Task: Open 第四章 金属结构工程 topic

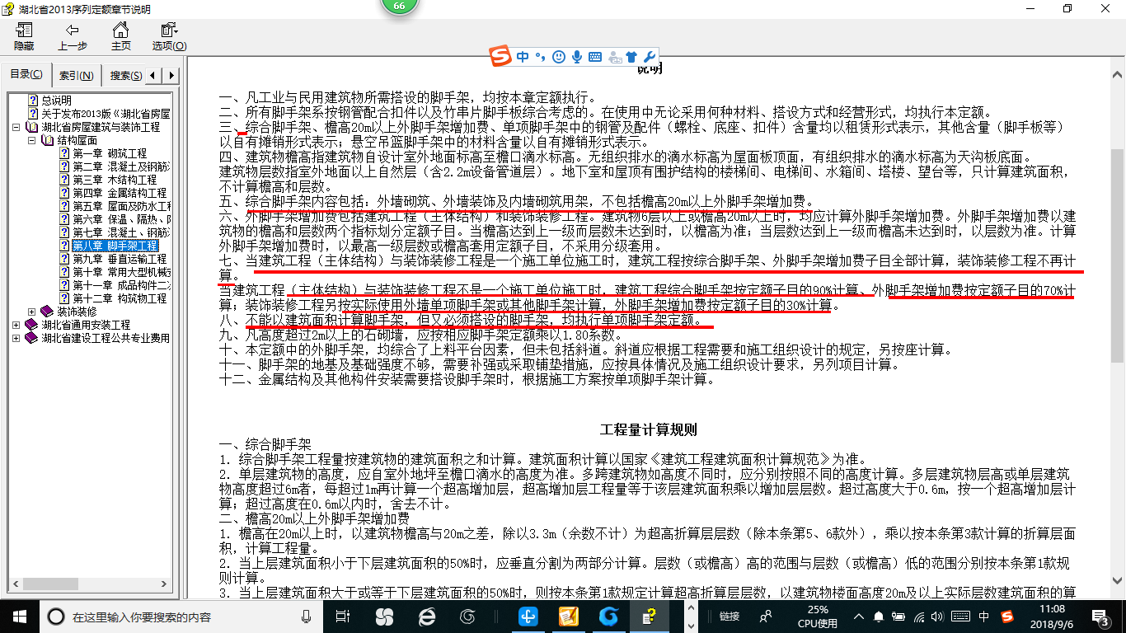Action: click(x=120, y=193)
